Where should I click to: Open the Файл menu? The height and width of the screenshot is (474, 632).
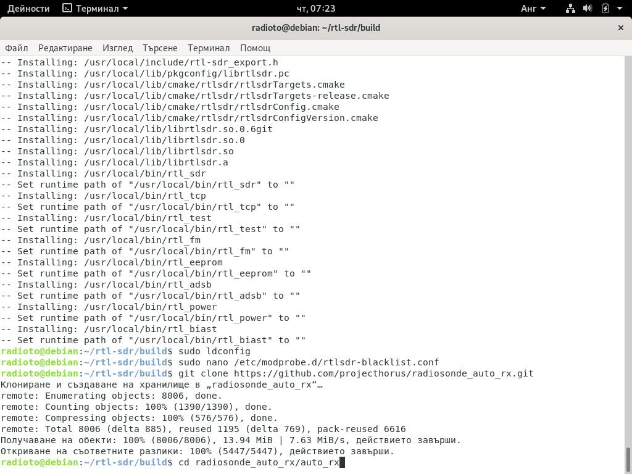(17, 48)
